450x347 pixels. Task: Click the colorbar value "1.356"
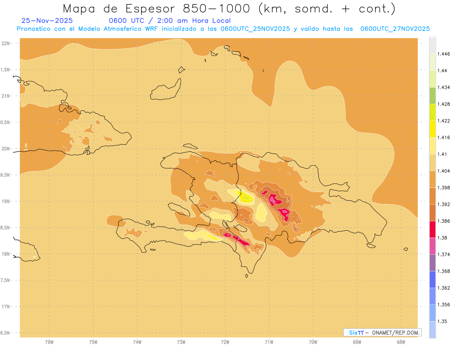(x=444, y=305)
